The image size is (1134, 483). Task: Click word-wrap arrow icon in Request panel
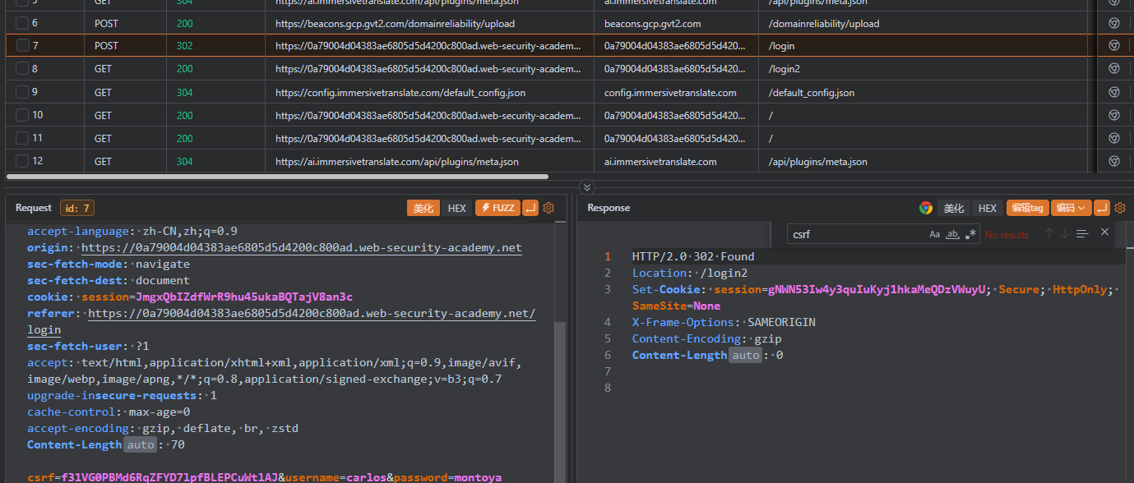(530, 209)
